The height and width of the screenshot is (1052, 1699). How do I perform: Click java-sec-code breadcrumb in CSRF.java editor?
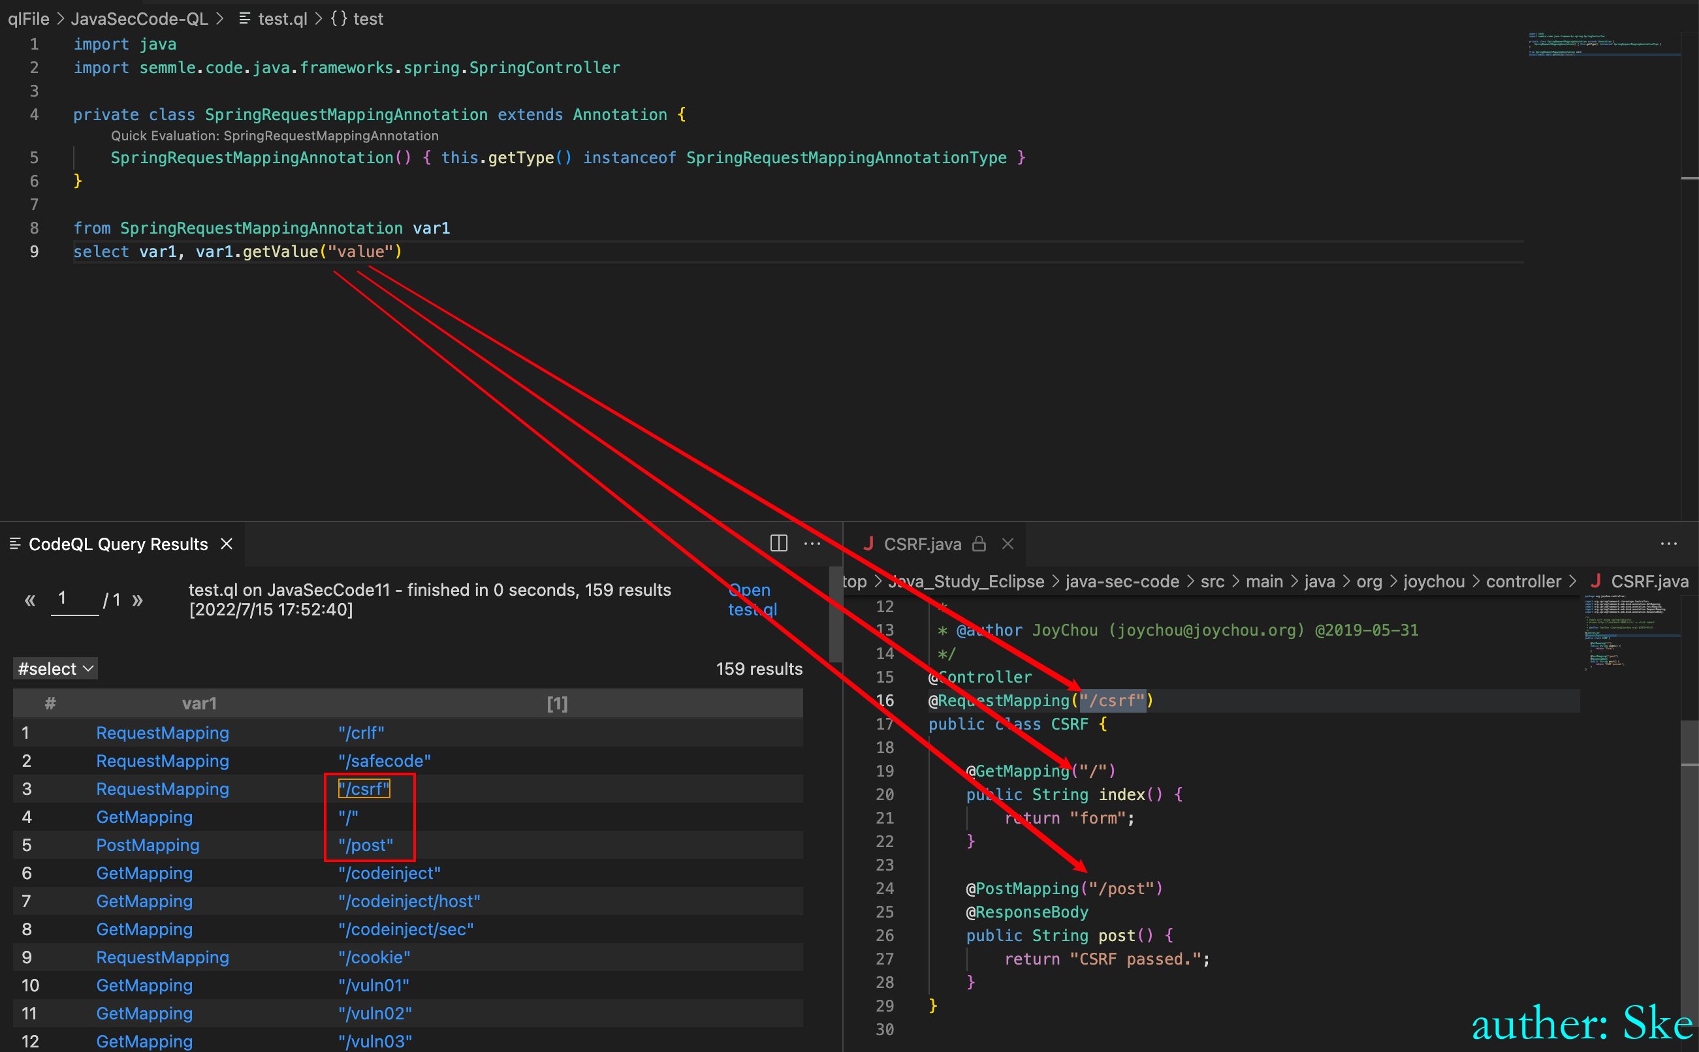click(1122, 581)
